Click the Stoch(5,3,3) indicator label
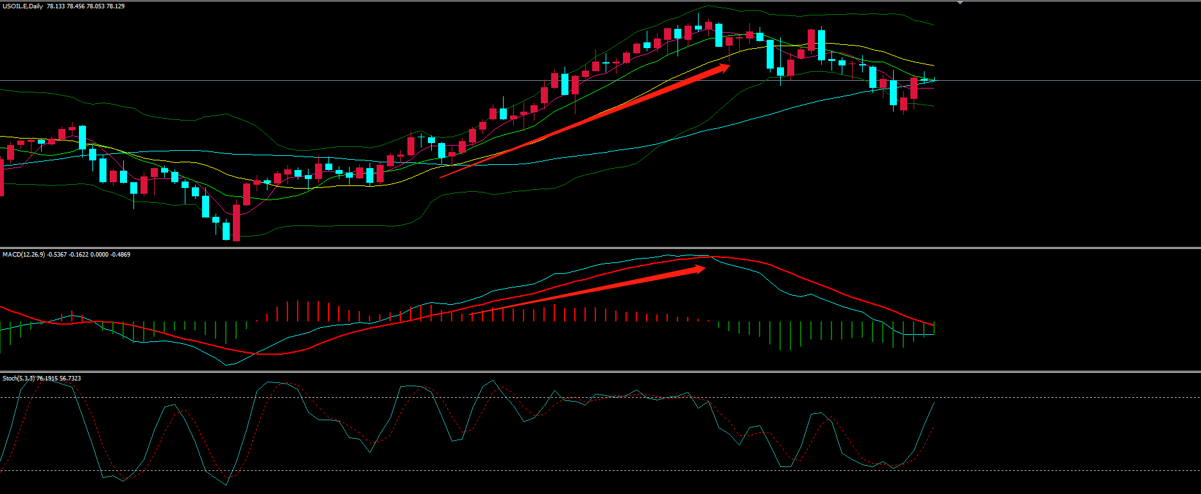 (x=19, y=379)
